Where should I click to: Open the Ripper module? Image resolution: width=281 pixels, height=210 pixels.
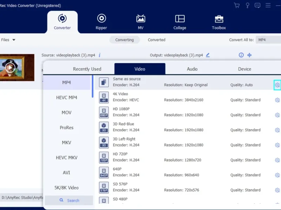tap(102, 22)
